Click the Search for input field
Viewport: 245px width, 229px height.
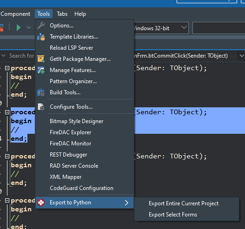click(x=21, y=56)
